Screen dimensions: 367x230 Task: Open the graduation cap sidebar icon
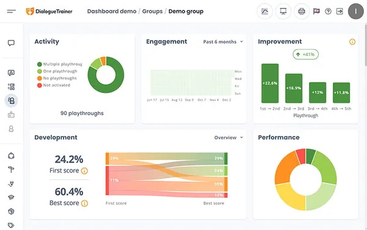tap(11, 198)
